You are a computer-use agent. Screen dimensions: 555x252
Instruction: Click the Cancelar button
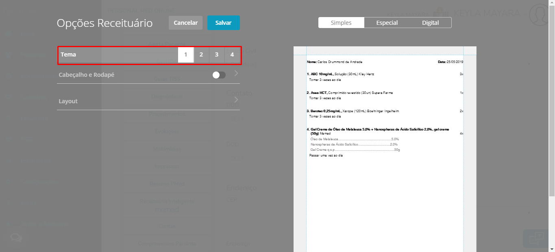point(185,23)
